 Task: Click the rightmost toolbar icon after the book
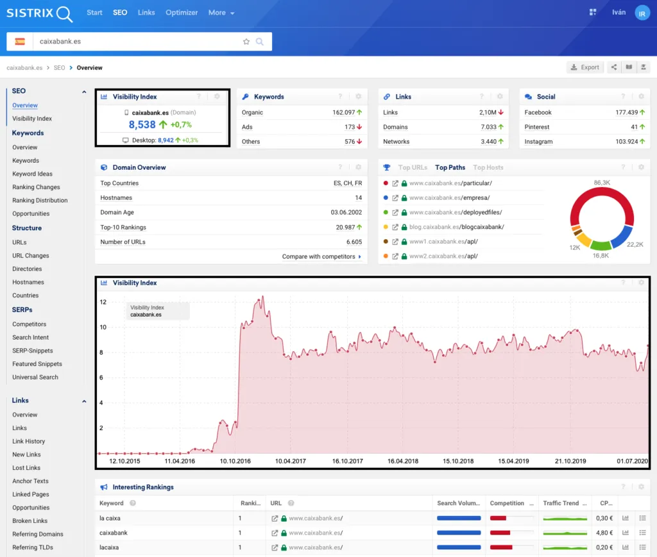[644, 67]
